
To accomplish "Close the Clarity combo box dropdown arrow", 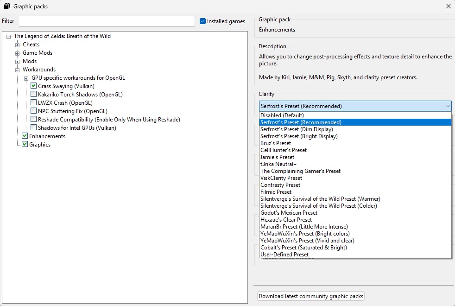I will (447, 106).
